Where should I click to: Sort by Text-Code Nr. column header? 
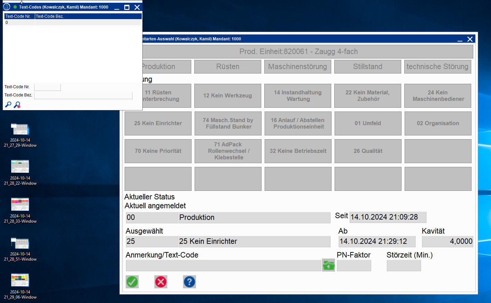[x=19, y=16]
